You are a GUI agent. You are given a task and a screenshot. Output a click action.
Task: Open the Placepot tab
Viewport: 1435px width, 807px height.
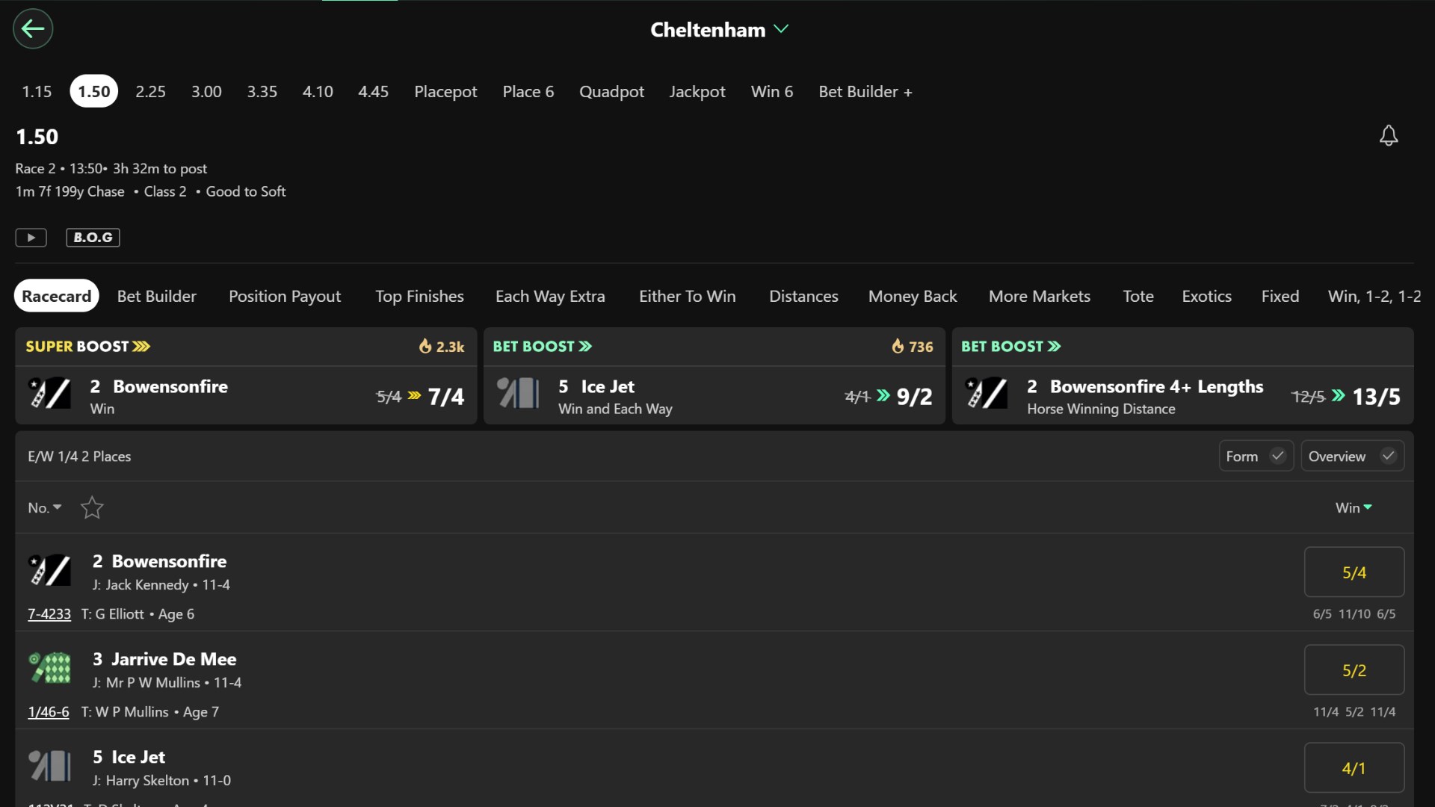(445, 91)
